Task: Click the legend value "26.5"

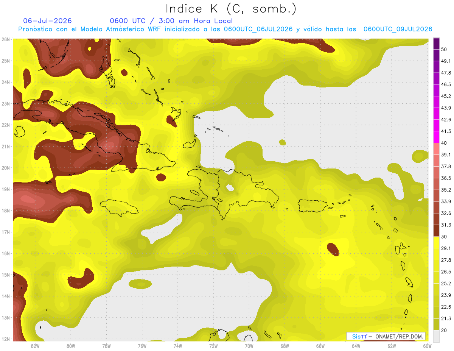Action: tap(446, 272)
